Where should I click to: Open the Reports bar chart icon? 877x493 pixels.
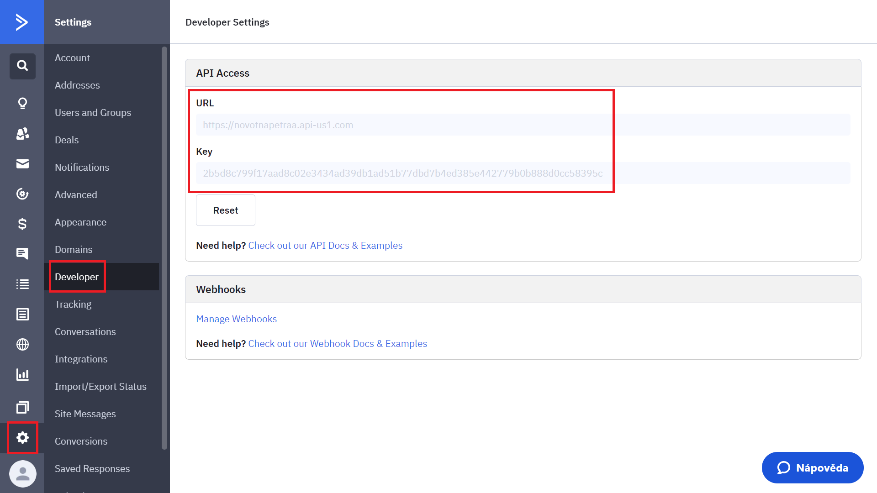pyautogui.click(x=22, y=374)
